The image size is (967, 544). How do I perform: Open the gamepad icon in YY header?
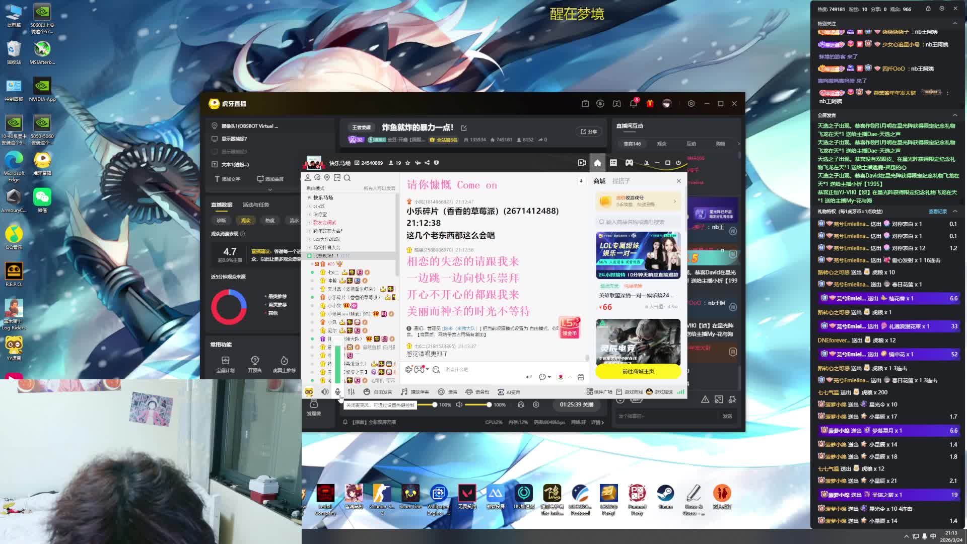(x=629, y=163)
